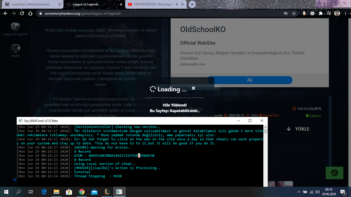
Task: Open Windows taskbar search
Action: tap(19, 192)
